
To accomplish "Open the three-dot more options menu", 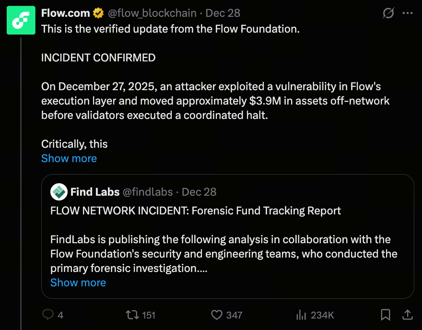I will [x=407, y=13].
